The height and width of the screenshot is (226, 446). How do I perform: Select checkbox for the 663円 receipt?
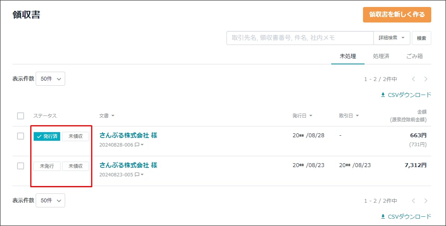[21, 136]
